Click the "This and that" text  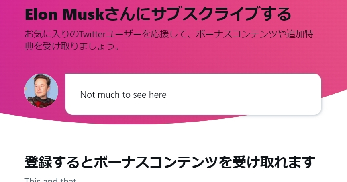point(50,180)
